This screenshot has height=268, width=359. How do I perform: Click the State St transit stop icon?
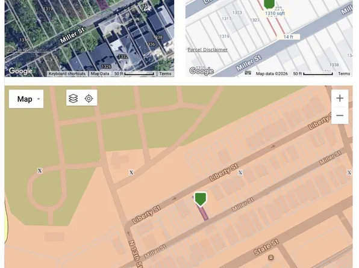[x=271, y=258]
